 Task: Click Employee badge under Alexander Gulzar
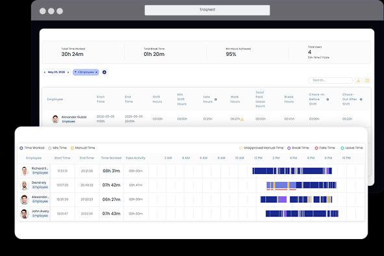pyautogui.click(x=68, y=122)
